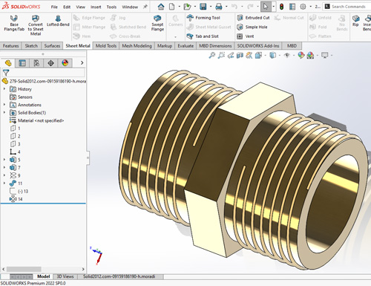Toggle the Rebuild traffic light icon
Viewport: 371px width, 286px height.
(281, 7)
